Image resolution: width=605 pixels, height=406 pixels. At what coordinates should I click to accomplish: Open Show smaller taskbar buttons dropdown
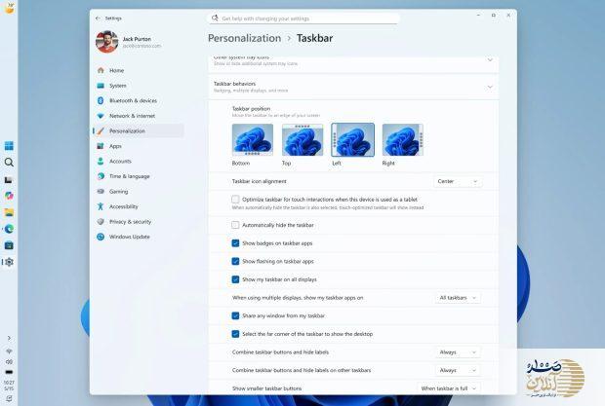449,388
